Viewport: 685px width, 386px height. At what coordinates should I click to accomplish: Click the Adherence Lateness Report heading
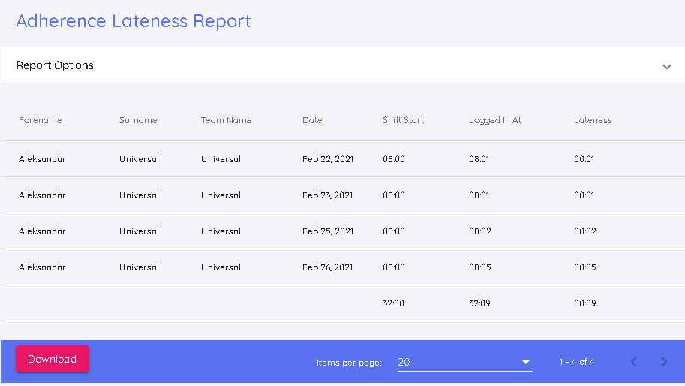coord(134,21)
